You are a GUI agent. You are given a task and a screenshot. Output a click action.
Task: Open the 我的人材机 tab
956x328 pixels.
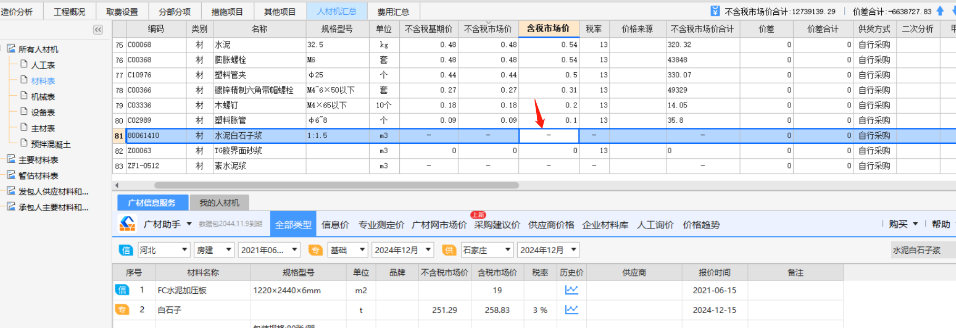pyautogui.click(x=219, y=203)
